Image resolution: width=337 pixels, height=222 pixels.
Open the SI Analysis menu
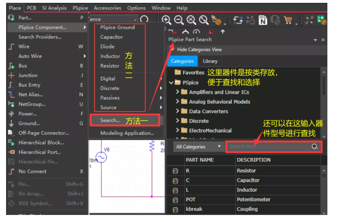[54, 8]
